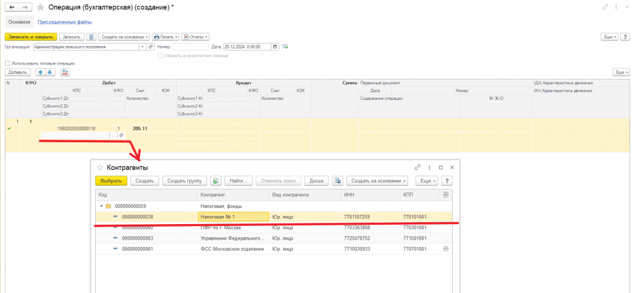Click the document icon next to Досье
This screenshot has width=637, height=293.
pyautogui.click(x=338, y=181)
